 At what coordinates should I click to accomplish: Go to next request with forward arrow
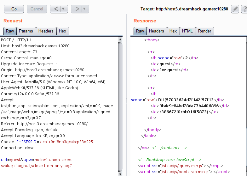coord(77,9)
